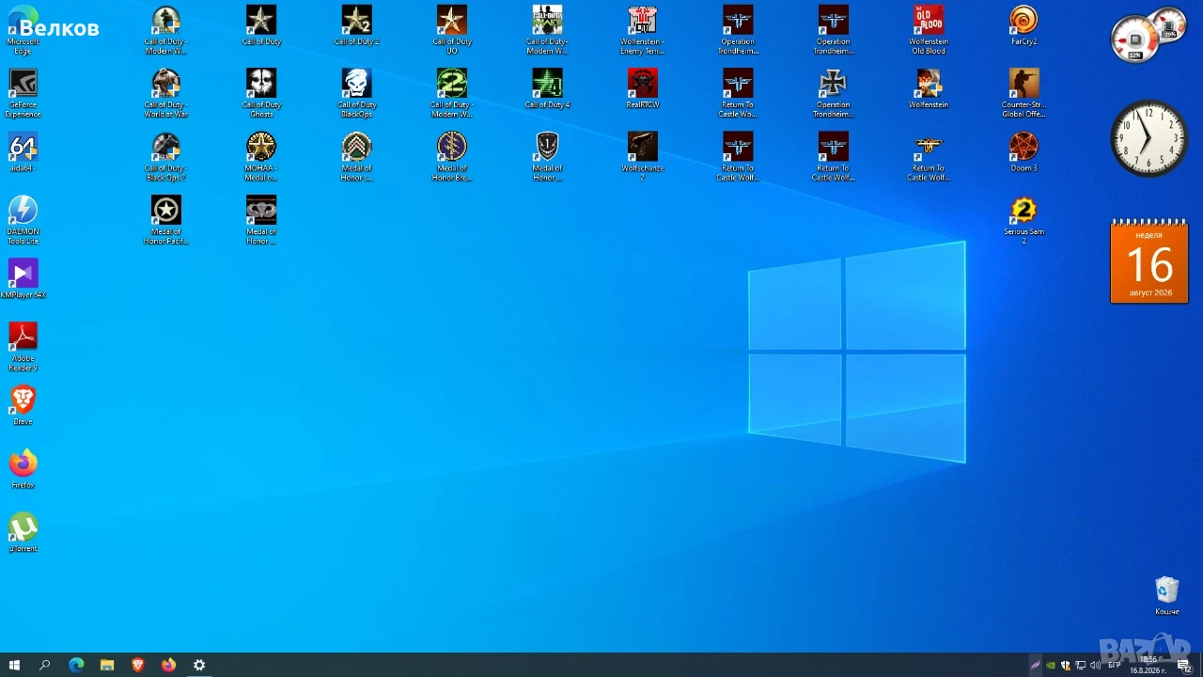Open the Serious Sam 2 shortcut
The width and height of the screenshot is (1203, 677).
coord(1023,220)
